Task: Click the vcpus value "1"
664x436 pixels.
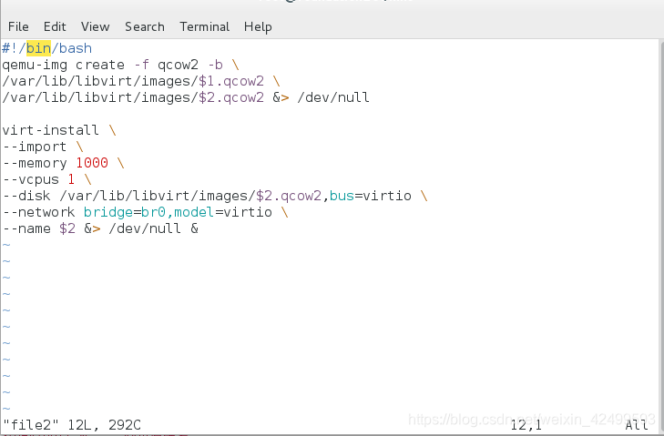Action: [71, 179]
